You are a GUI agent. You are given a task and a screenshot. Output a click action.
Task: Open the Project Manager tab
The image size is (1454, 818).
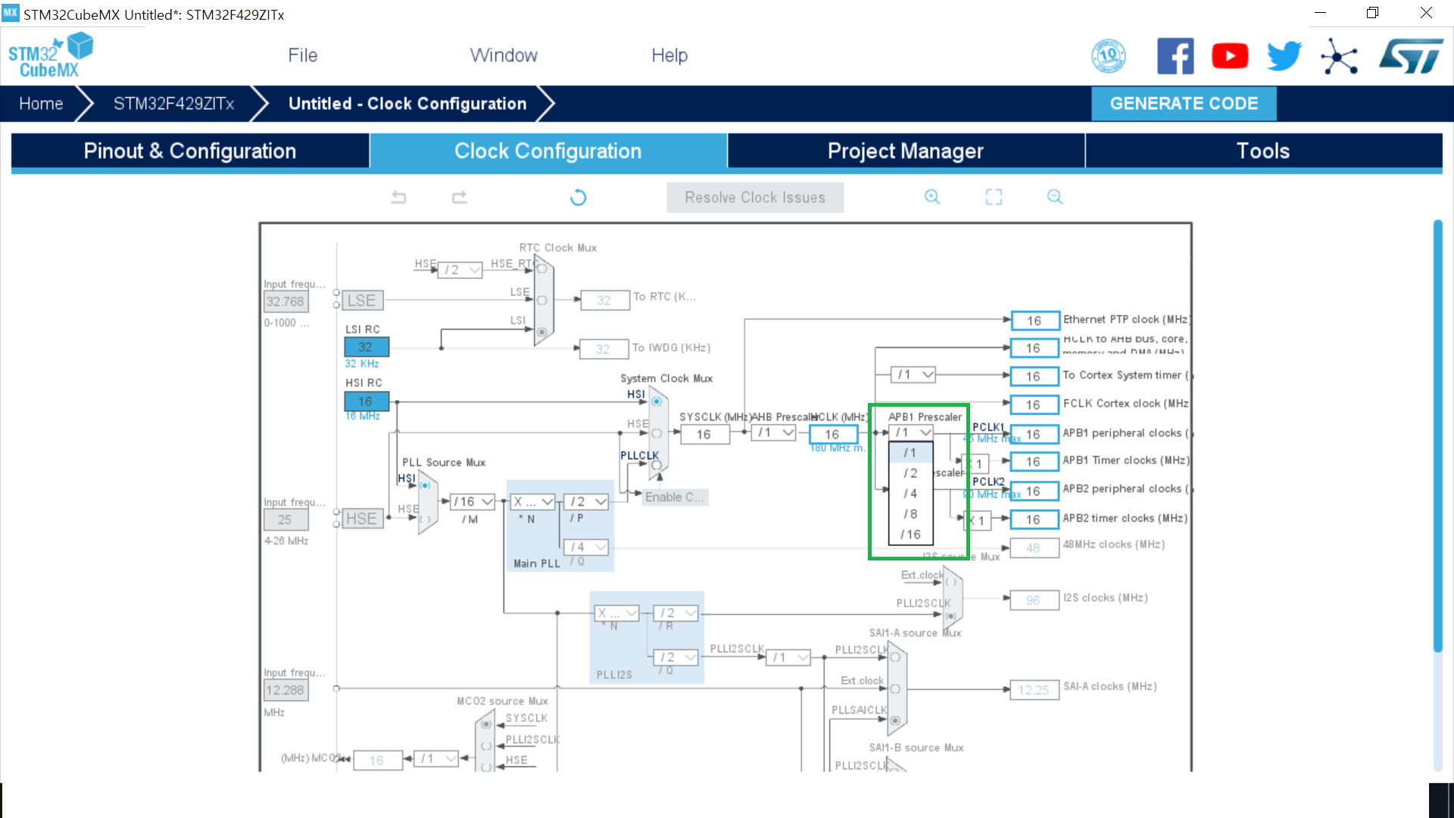pyautogui.click(x=906, y=151)
